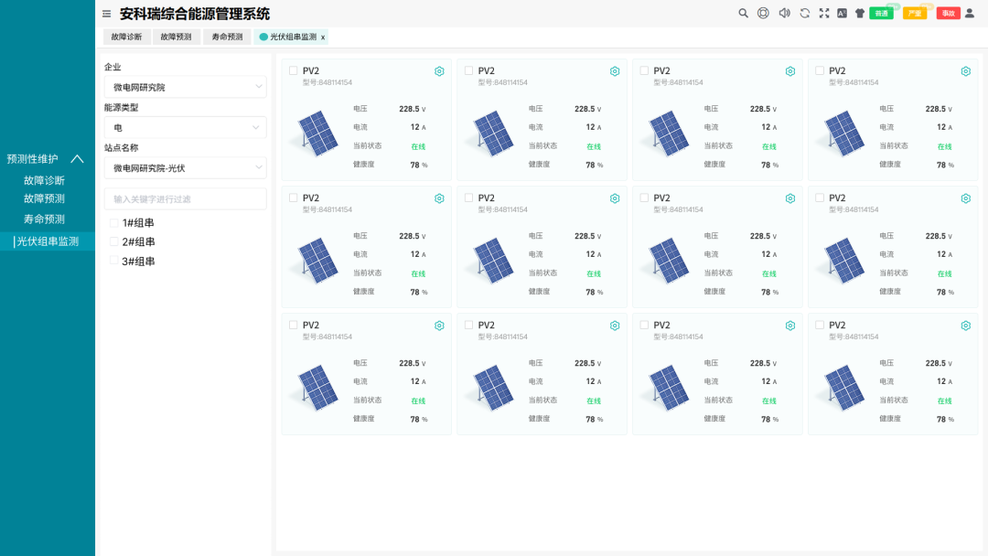Open the user profile icon
Screen dimensions: 988x556
[970, 13]
